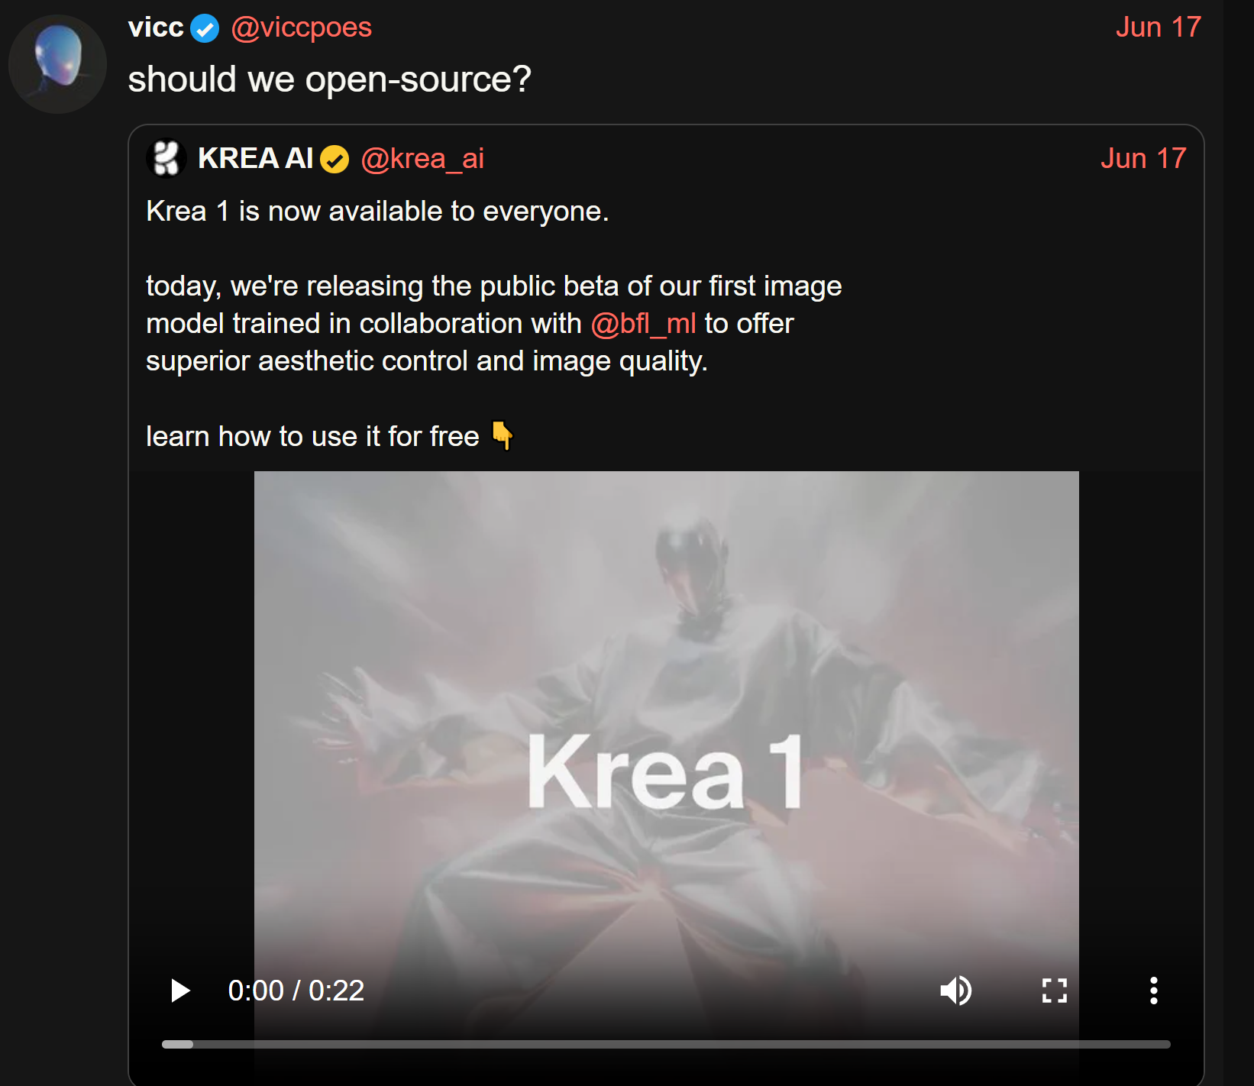Open vicc's post via Jun 17 timestamp
The height and width of the screenshot is (1086, 1254).
click(x=1158, y=27)
